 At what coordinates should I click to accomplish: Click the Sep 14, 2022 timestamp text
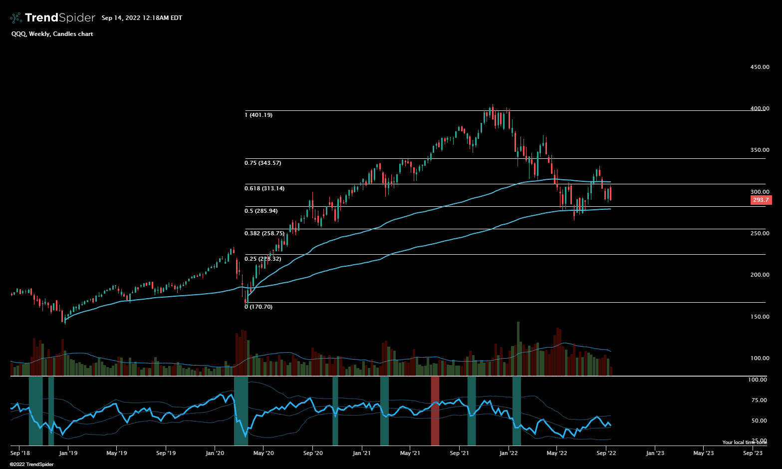[142, 18]
